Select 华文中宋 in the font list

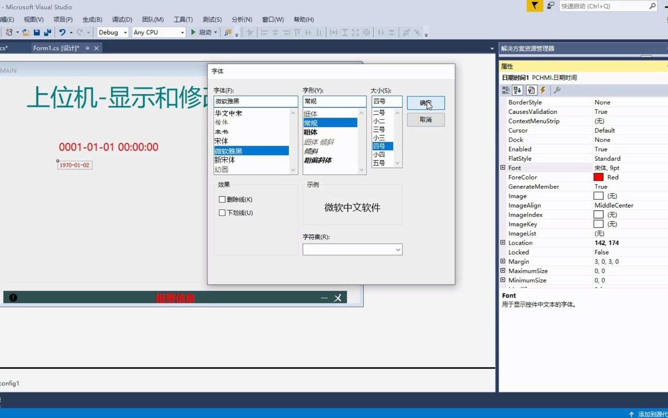[x=228, y=113]
